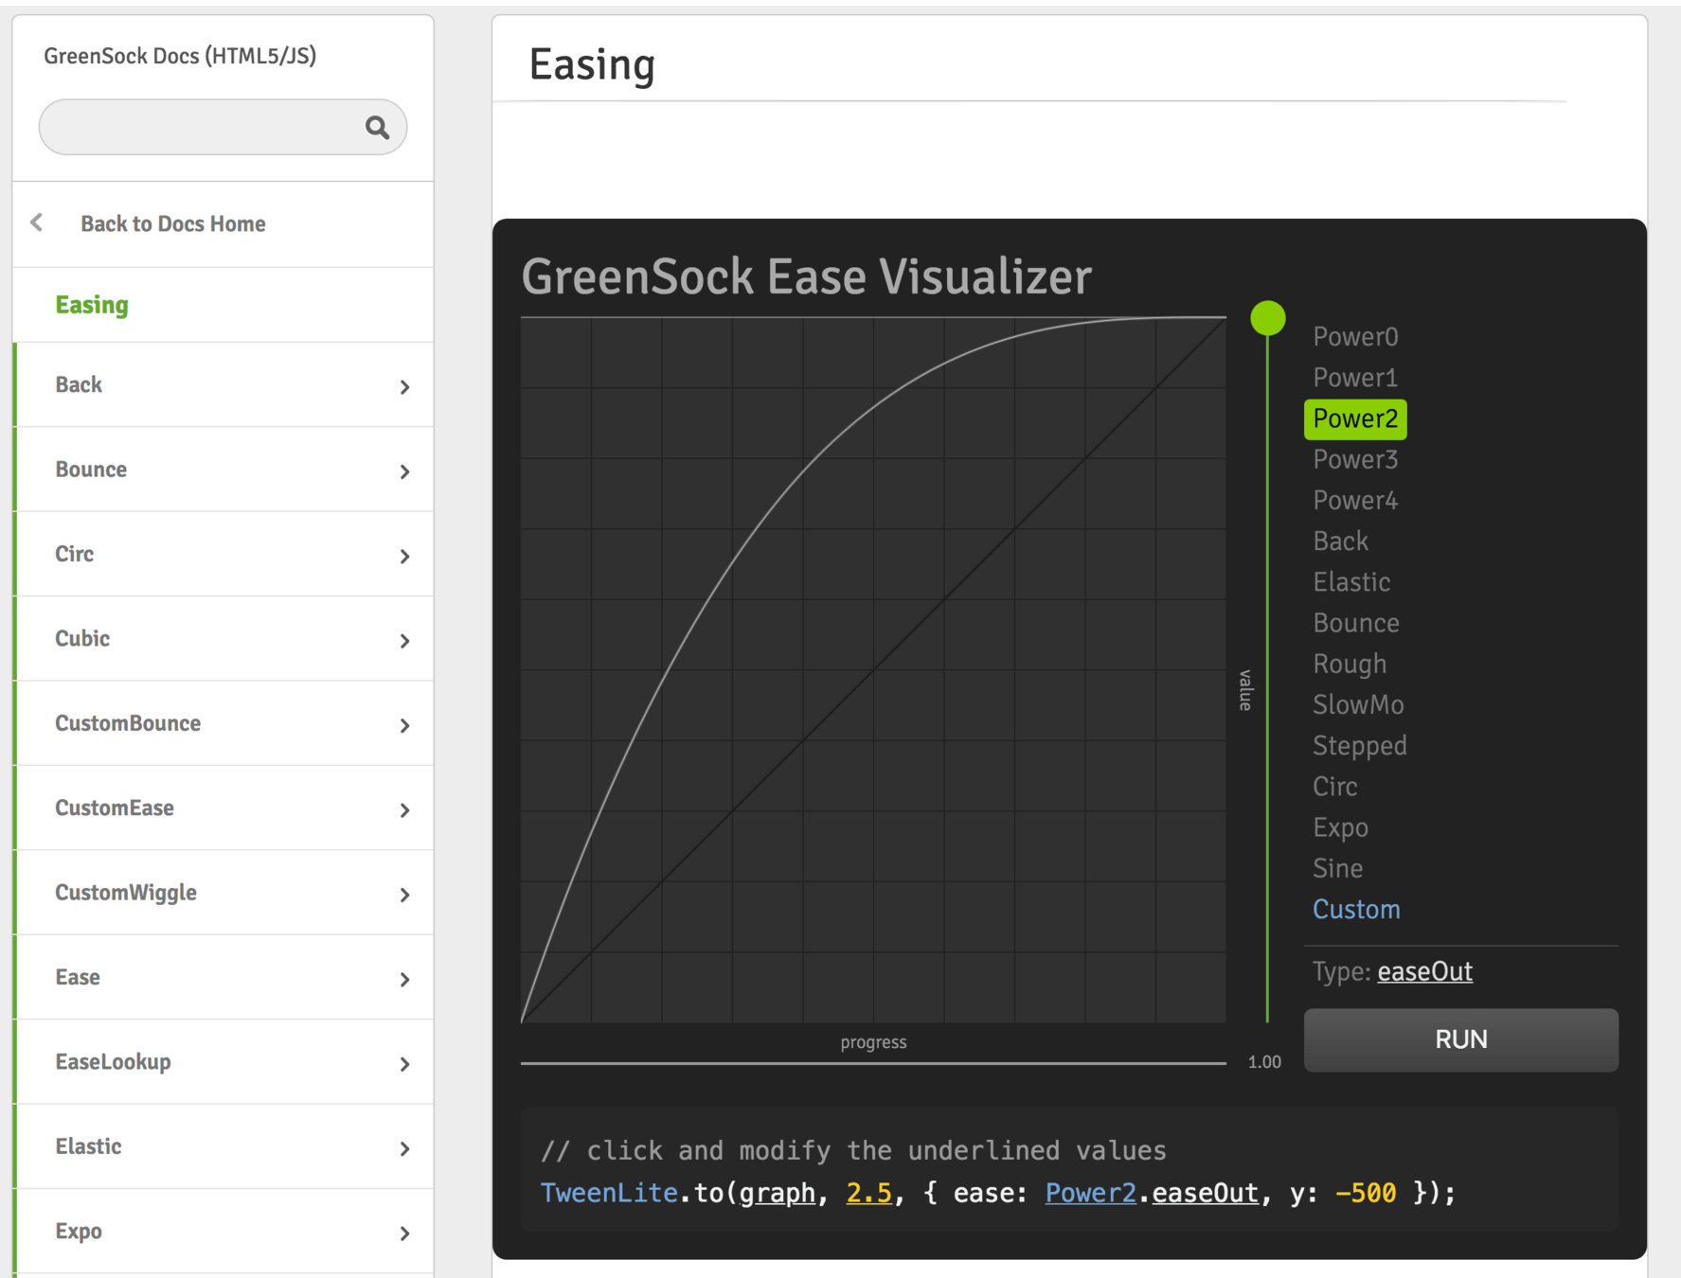
Task: Click easeOut in the code line
Action: [1205, 1193]
